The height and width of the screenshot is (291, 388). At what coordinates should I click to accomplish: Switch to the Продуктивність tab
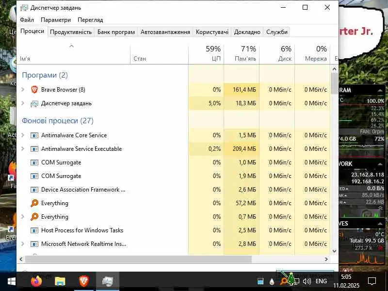71,32
